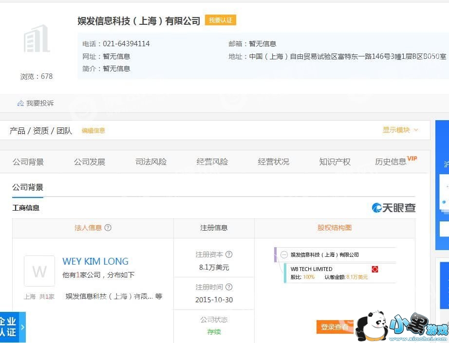Open the 司法风险 tab
Screen dimensions: 449x343
tap(151, 162)
